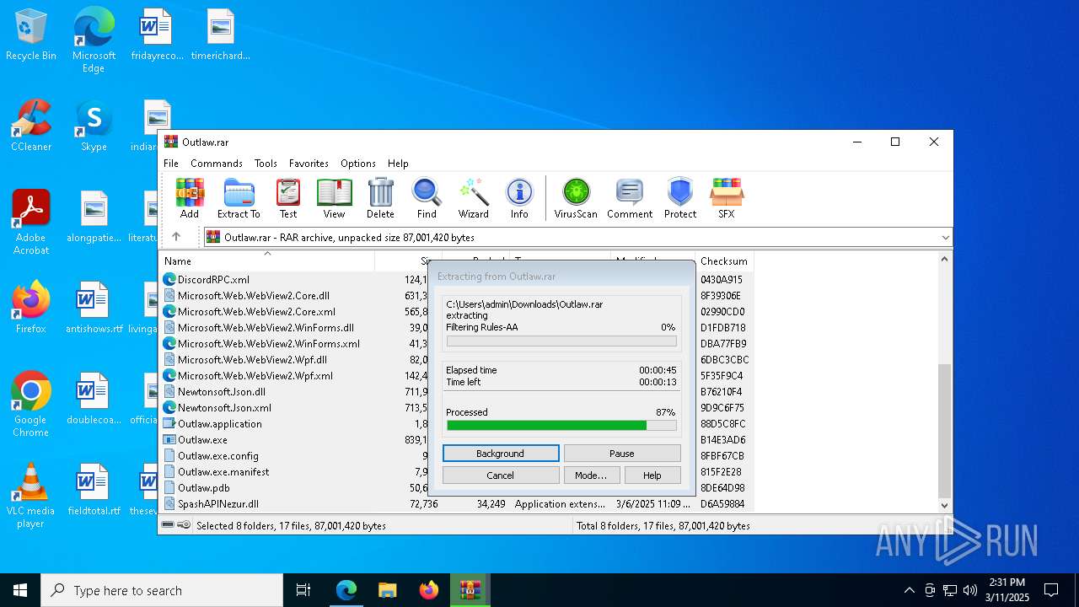Open Firefox desktop shortcut
The width and height of the screenshot is (1079, 607).
point(31,308)
